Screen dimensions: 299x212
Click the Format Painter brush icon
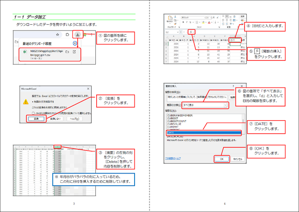(175, 24)
